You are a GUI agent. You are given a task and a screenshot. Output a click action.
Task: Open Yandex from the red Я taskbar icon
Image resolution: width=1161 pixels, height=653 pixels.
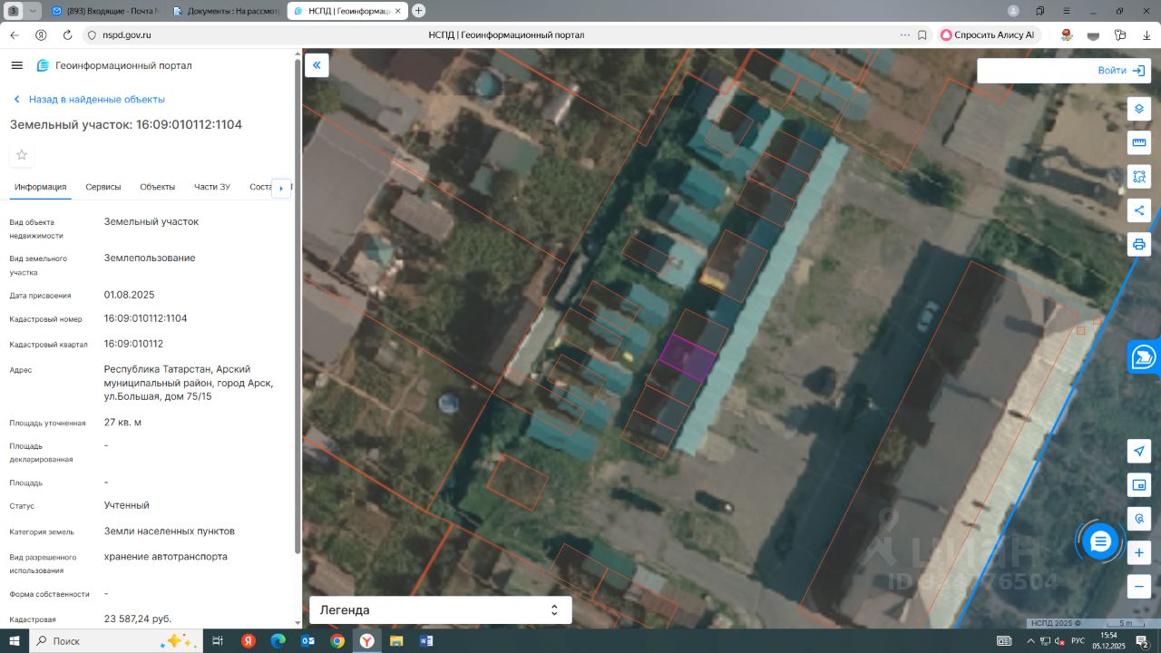(249, 640)
